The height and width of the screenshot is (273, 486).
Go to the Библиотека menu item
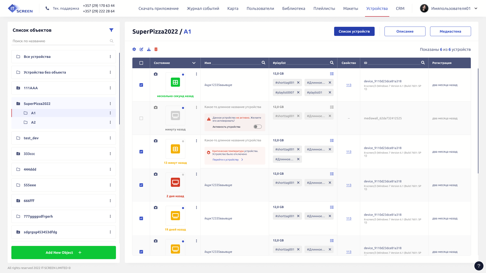point(294,8)
